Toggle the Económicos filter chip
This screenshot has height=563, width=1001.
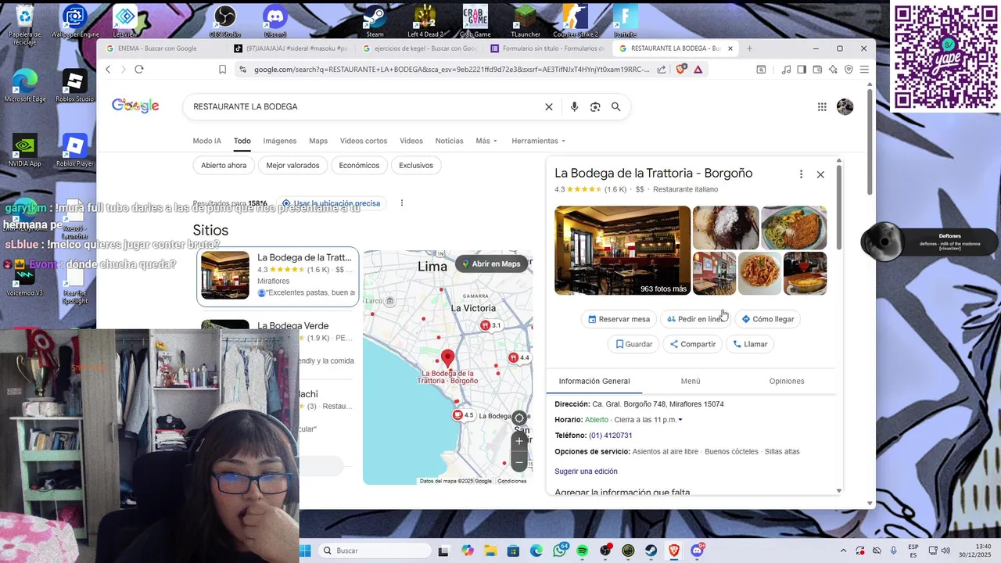click(359, 166)
